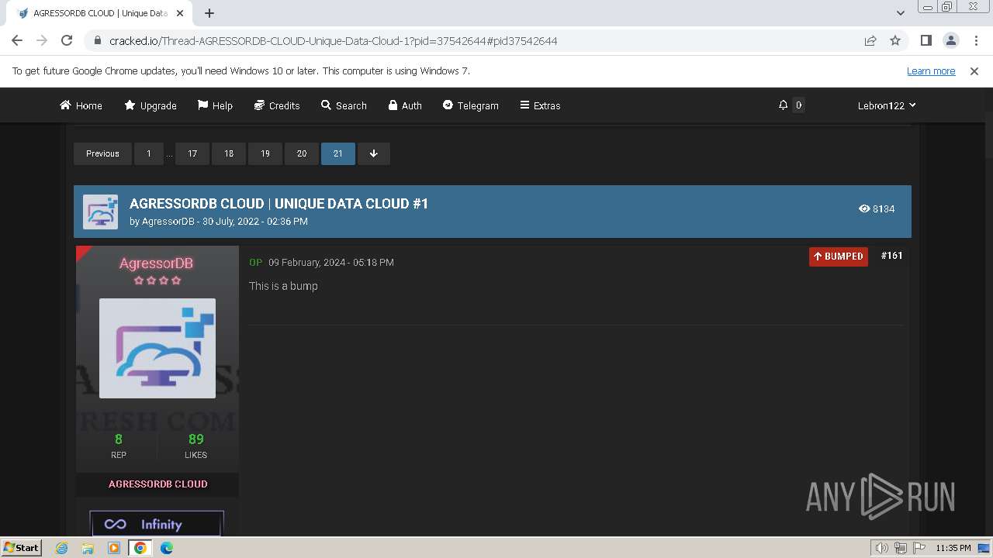
Task: Open AgressorDB author link in header
Action: click(x=168, y=222)
